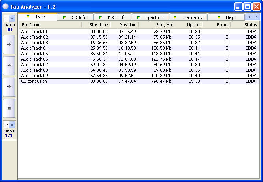Click the Errors column header
The height and width of the screenshot is (182, 263).
217,25
